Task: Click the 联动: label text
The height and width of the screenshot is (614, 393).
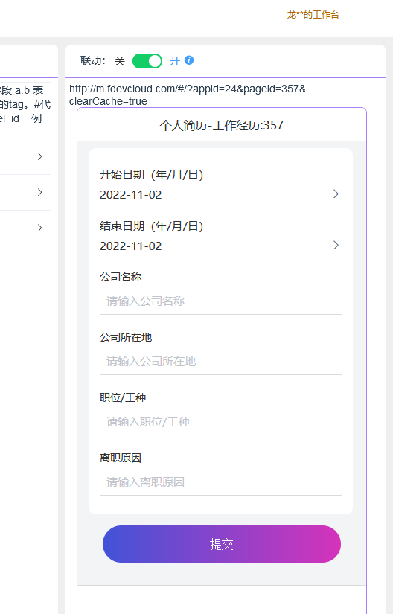Action: (93, 61)
